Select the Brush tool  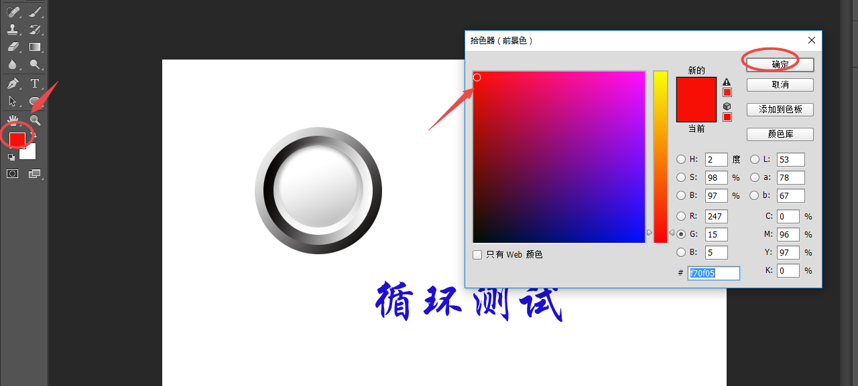(x=35, y=11)
